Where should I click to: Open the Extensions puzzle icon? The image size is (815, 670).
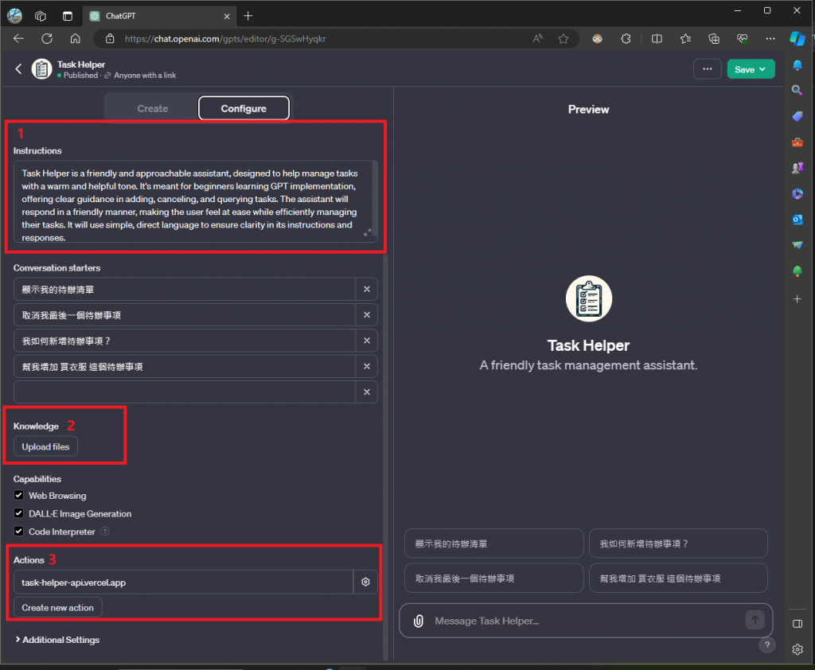click(626, 38)
